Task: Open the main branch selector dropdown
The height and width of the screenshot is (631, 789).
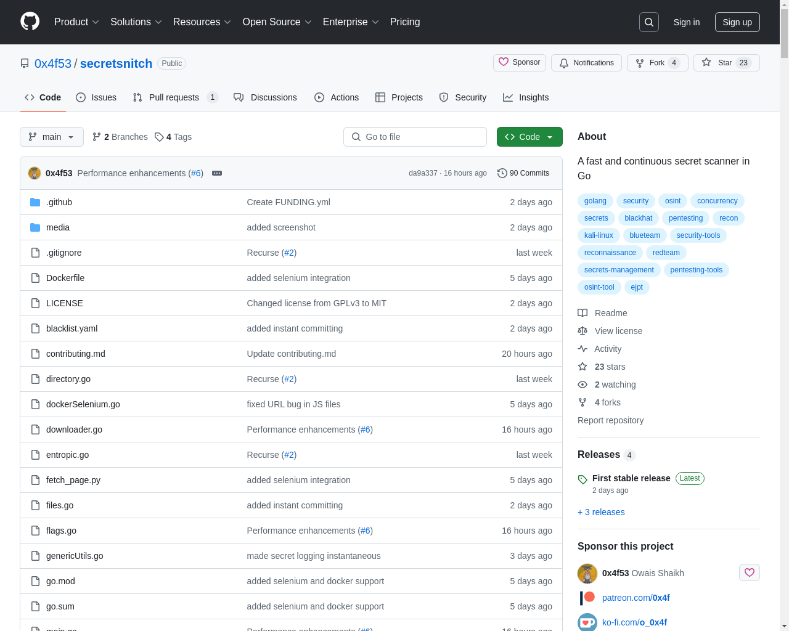Action: click(x=52, y=137)
